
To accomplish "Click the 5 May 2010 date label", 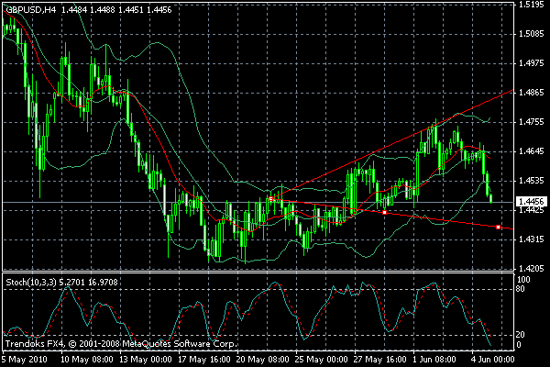I will coord(24,360).
